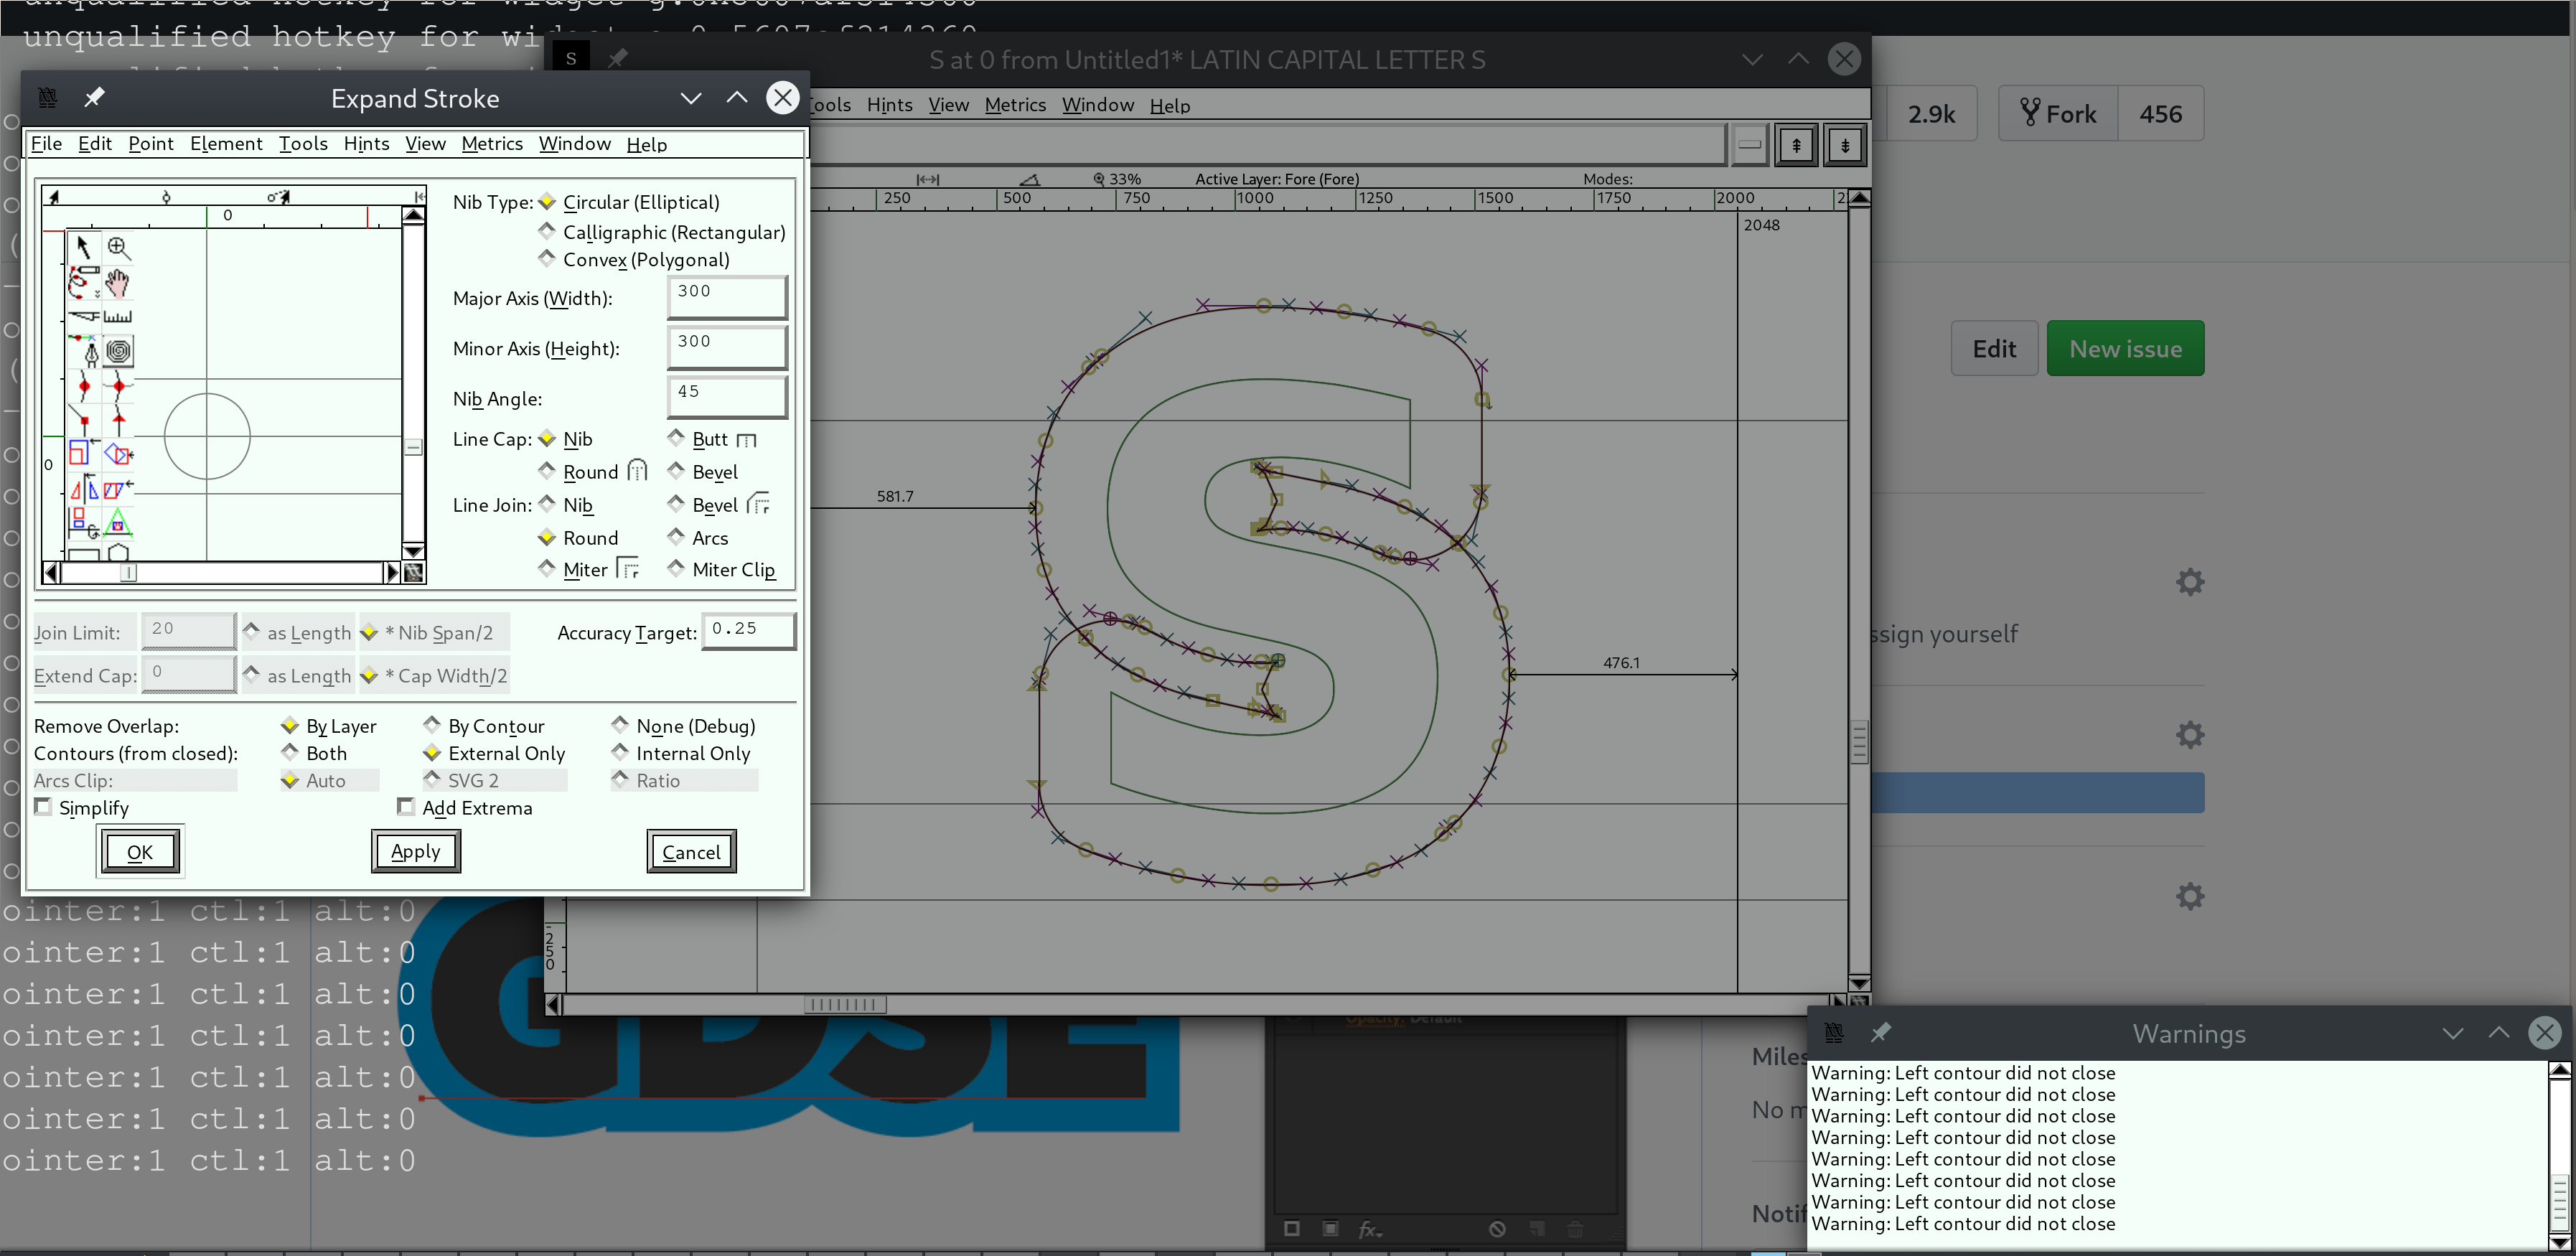This screenshot has width=2576, height=1256.
Task: Select the magnify tool
Action: click(x=119, y=247)
